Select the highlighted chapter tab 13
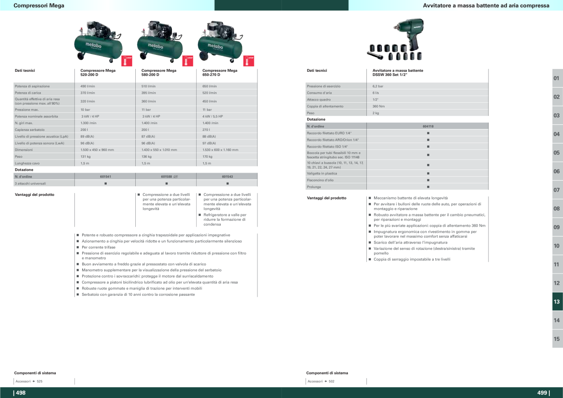Screen dimensions: 563x398 (557, 302)
